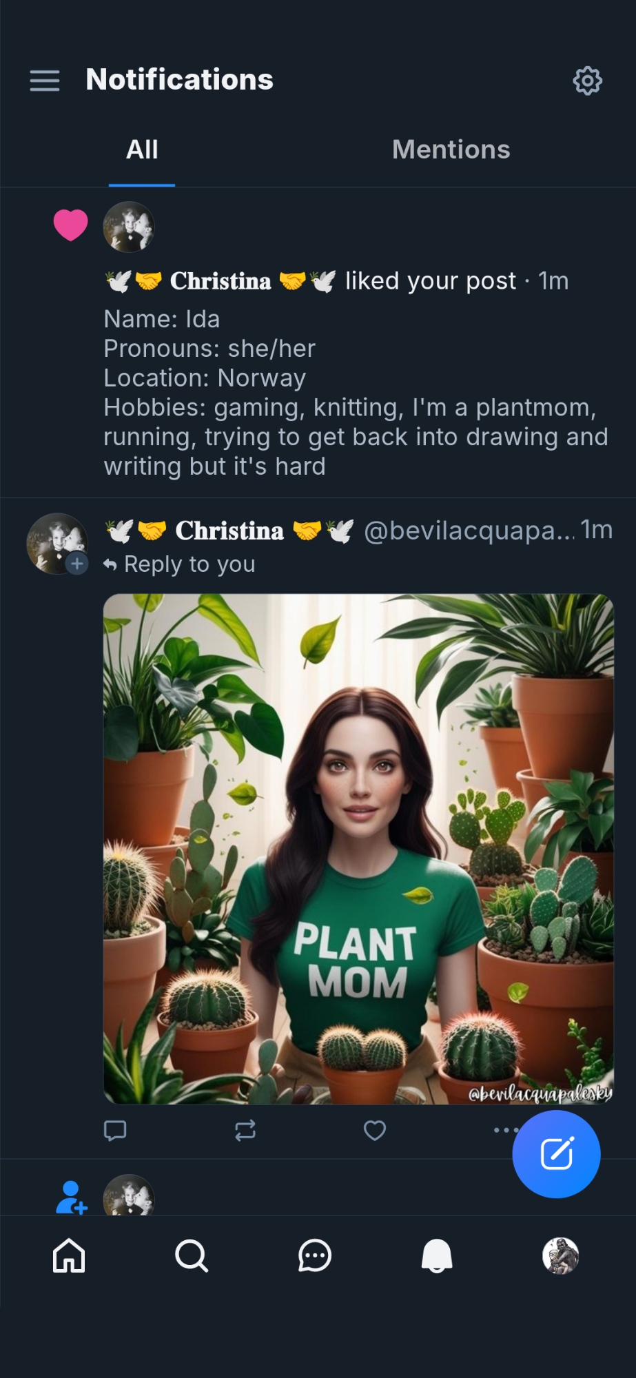Reply to Christina's post
Image resolution: width=636 pixels, height=1378 pixels.
point(115,1130)
